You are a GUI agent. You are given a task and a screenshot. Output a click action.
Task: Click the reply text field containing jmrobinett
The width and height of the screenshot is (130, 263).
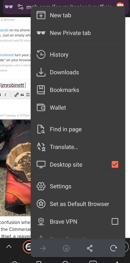coord(15,85)
